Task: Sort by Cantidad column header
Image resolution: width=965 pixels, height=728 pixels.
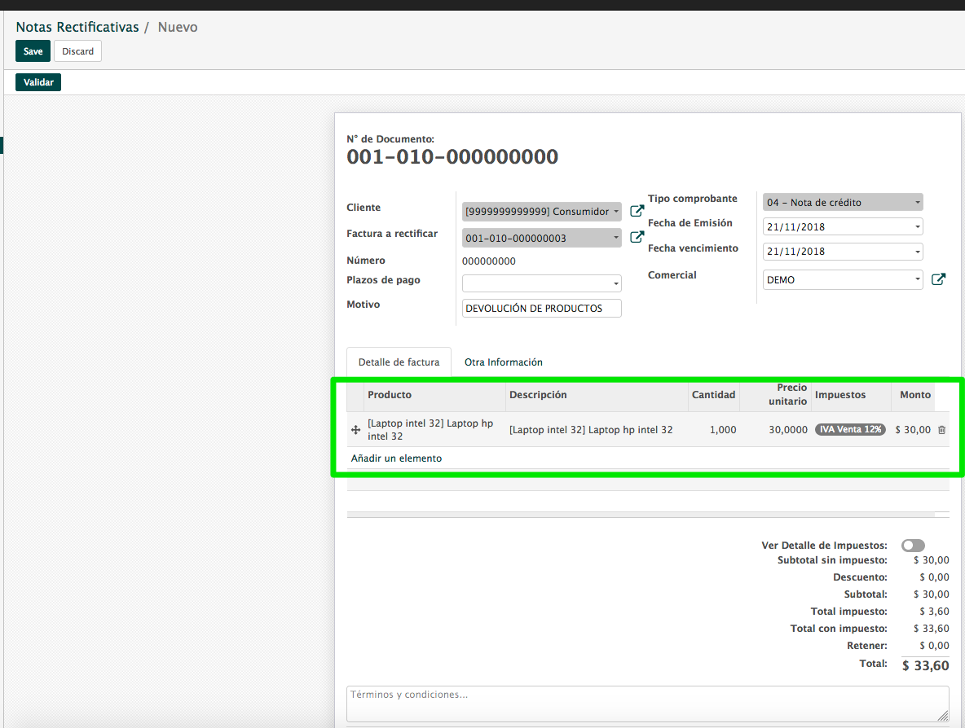Action: 713,395
